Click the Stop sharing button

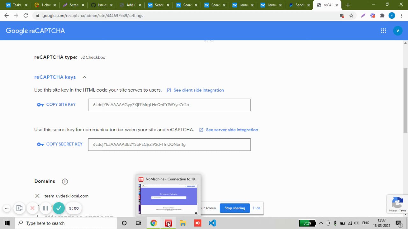pyautogui.click(x=235, y=208)
